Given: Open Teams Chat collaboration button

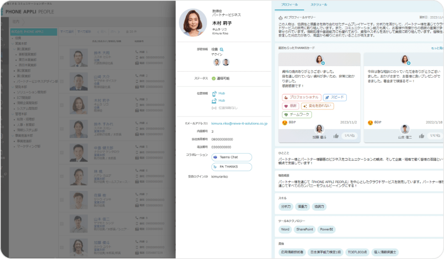Looking at the screenshot, I should pyautogui.click(x=232, y=157).
